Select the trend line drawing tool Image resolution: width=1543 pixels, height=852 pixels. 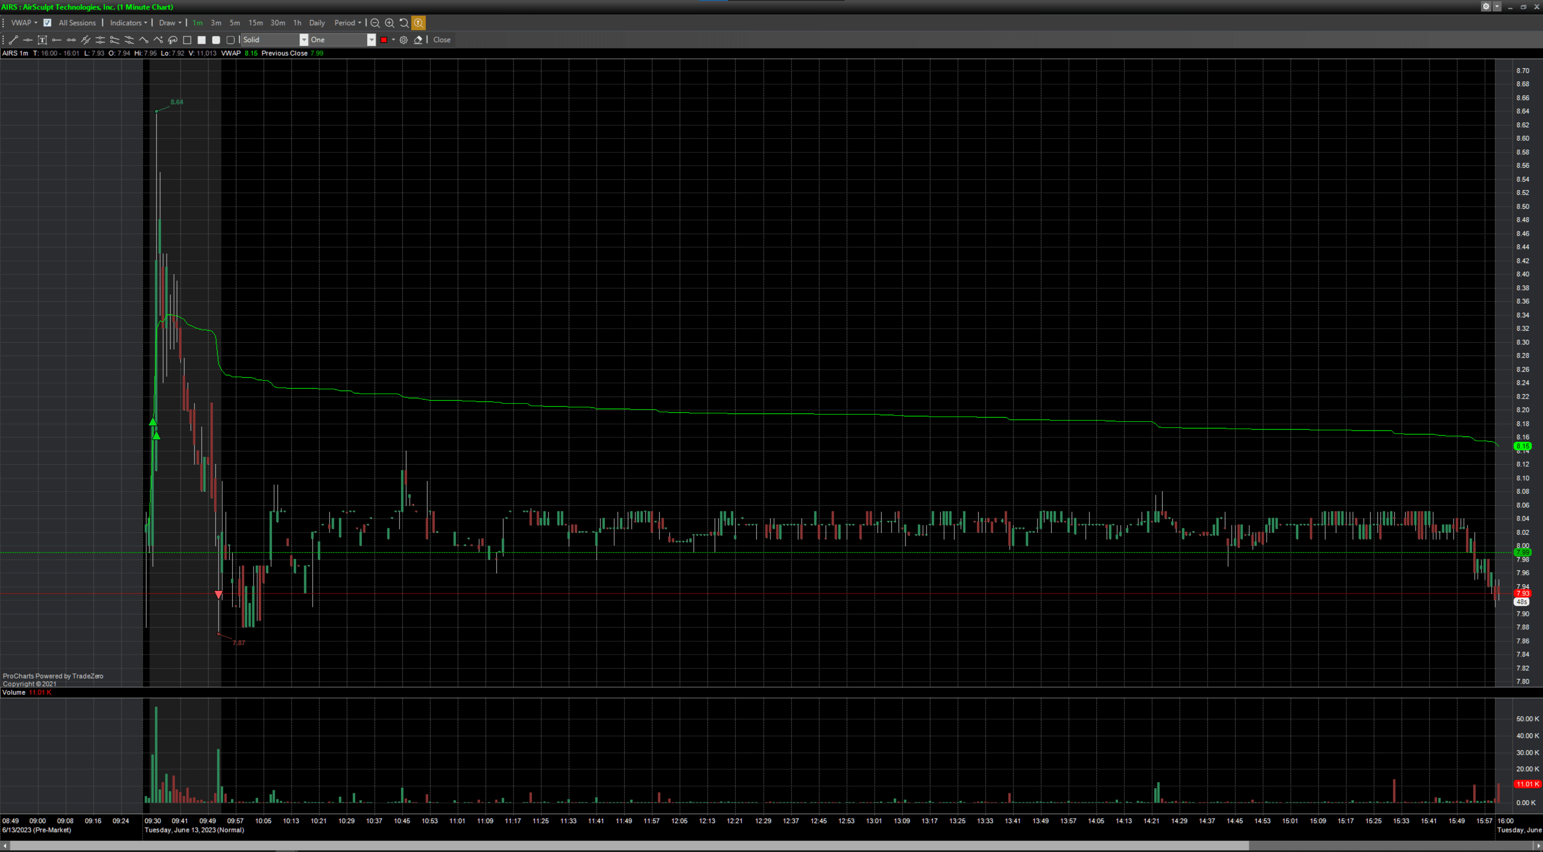pos(13,40)
